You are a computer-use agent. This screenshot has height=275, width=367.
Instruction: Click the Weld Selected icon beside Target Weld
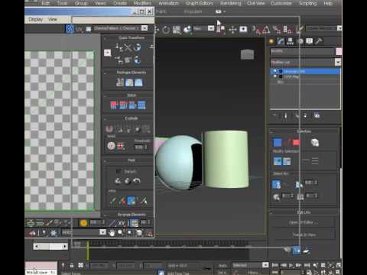[x=120, y=146]
